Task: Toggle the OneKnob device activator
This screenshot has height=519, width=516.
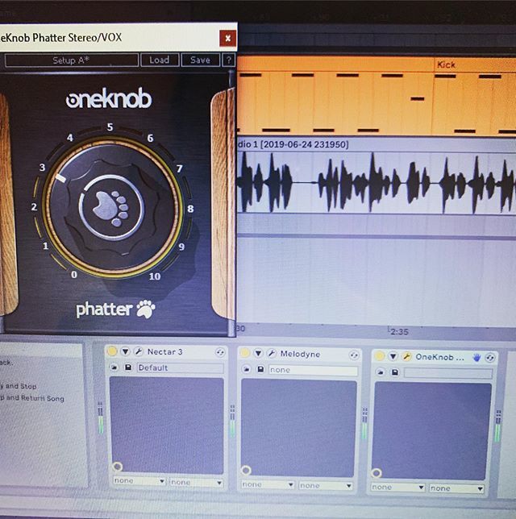Action: pyautogui.click(x=379, y=356)
